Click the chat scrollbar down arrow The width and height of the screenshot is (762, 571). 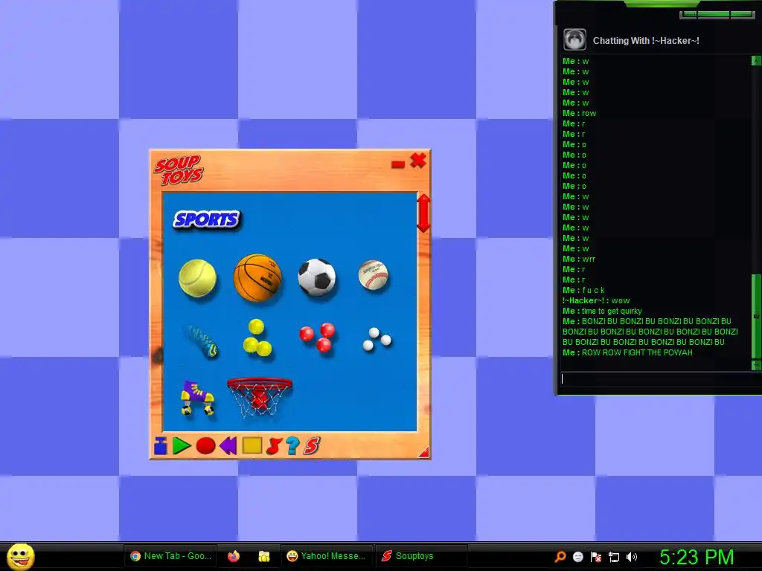(756, 364)
